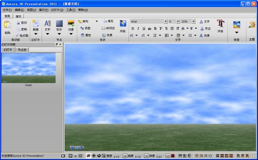Expand the Shape node (形状) dropdown arrow
Screen dimensions: 258x160
(59, 34)
